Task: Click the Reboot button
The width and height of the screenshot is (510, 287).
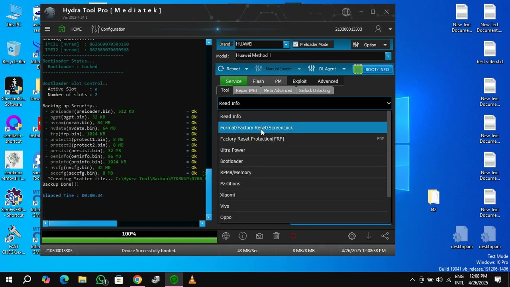Action: pyautogui.click(x=229, y=69)
